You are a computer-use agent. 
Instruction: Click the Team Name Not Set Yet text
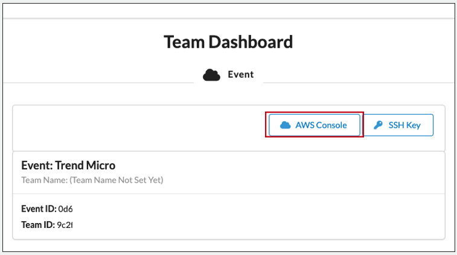coord(117,180)
